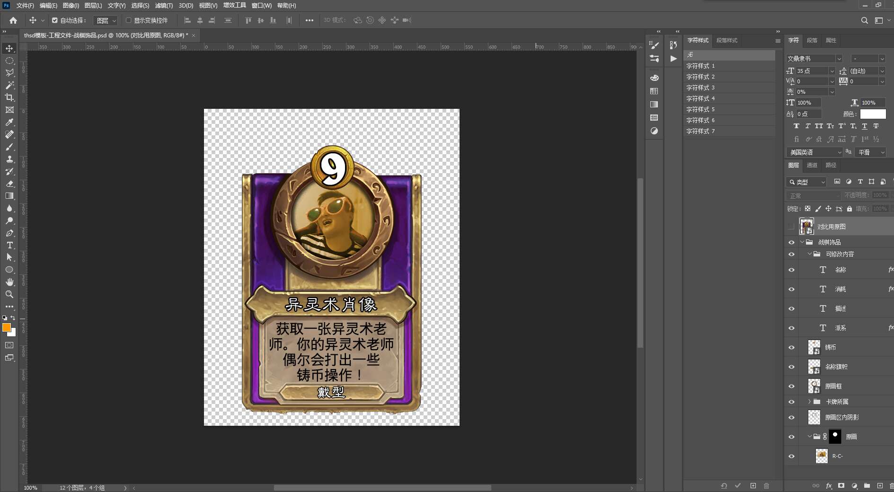Expand the 卡牌所属 layer group
Screen dimensions: 894x492
pos(809,402)
